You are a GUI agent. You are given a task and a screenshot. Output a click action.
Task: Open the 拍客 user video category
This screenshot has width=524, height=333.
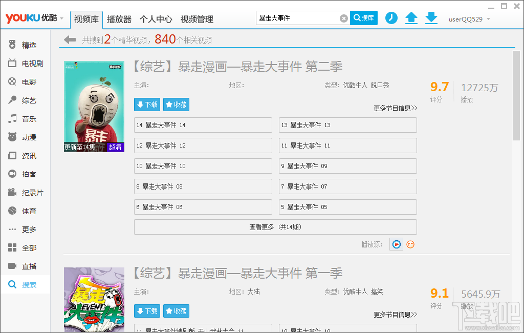23,174
